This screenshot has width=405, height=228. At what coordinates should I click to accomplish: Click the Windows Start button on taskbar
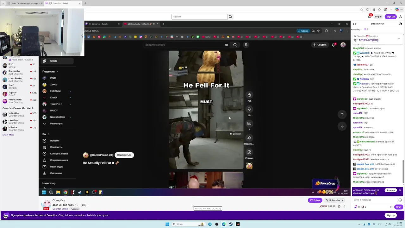click(x=167, y=224)
